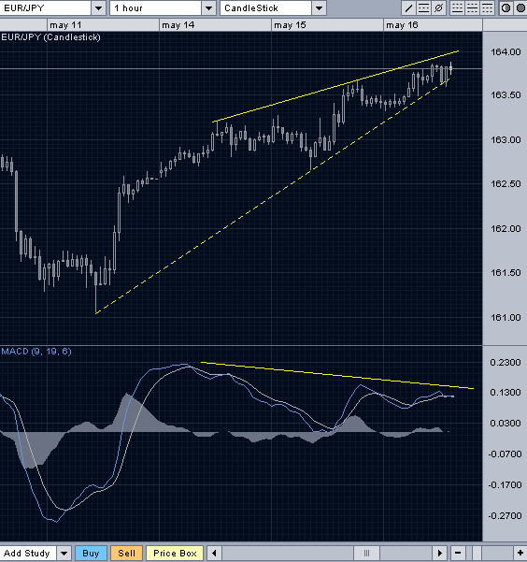Click the horizontal scrollbar thumb
The image size is (527, 562).
pyautogui.click(x=366, y=553)
